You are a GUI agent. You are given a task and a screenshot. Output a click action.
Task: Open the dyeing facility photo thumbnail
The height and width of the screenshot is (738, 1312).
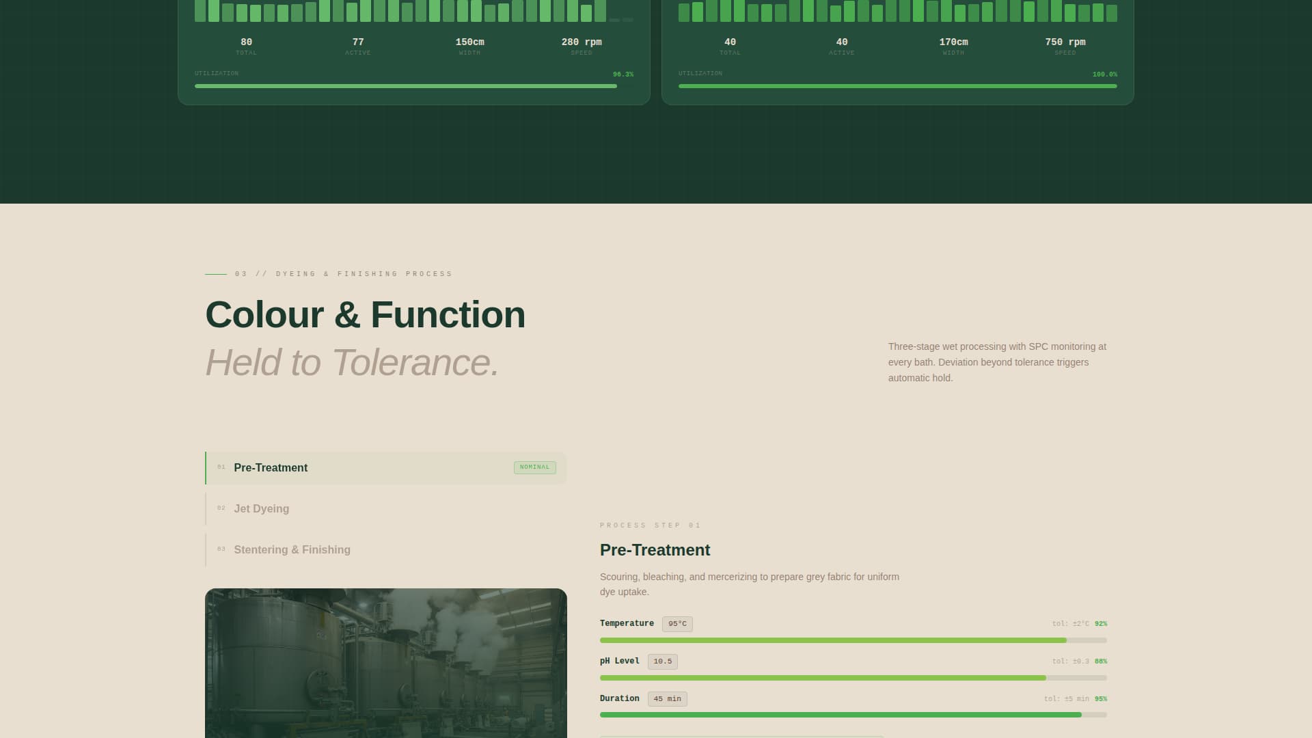(x=385, y=663)
